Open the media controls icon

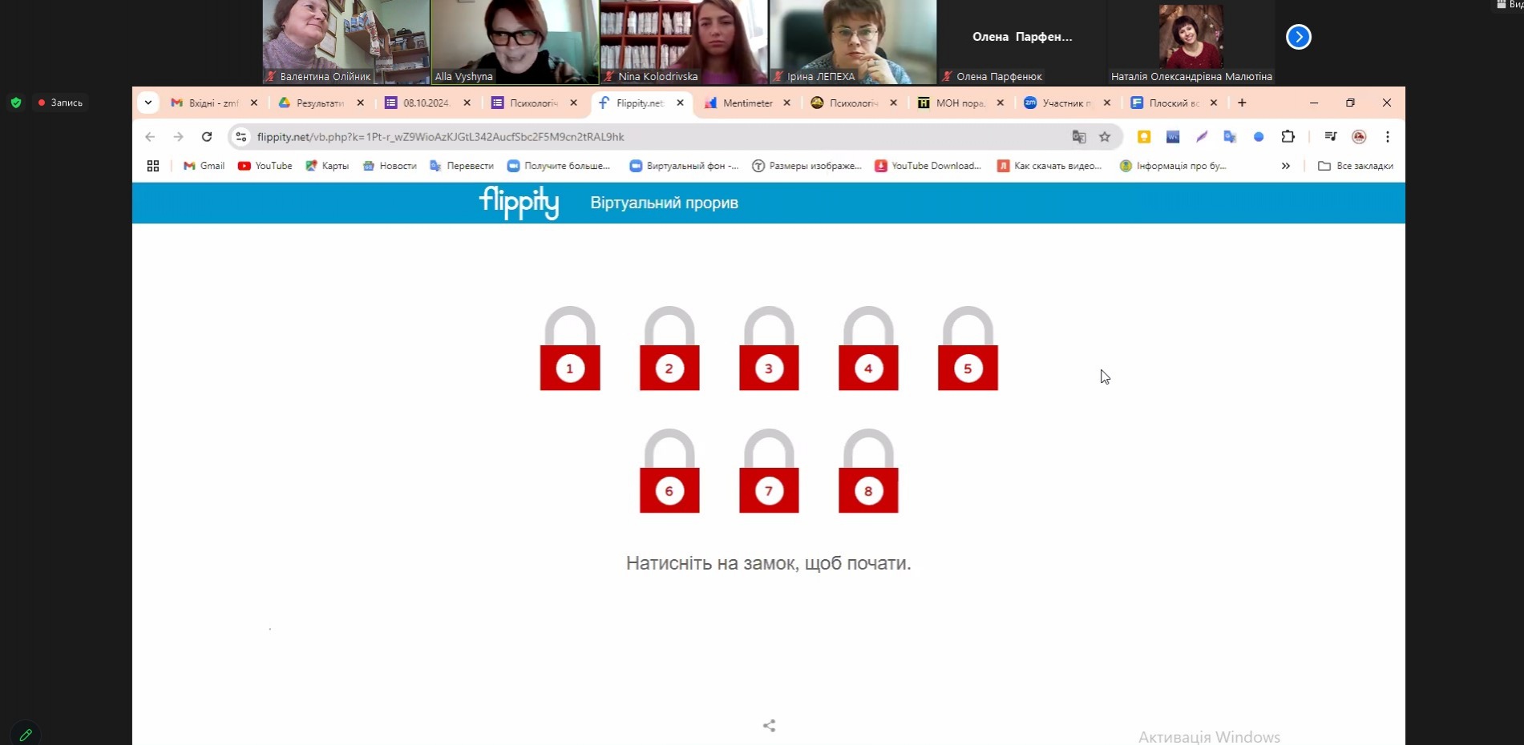tap(1331, 137)
